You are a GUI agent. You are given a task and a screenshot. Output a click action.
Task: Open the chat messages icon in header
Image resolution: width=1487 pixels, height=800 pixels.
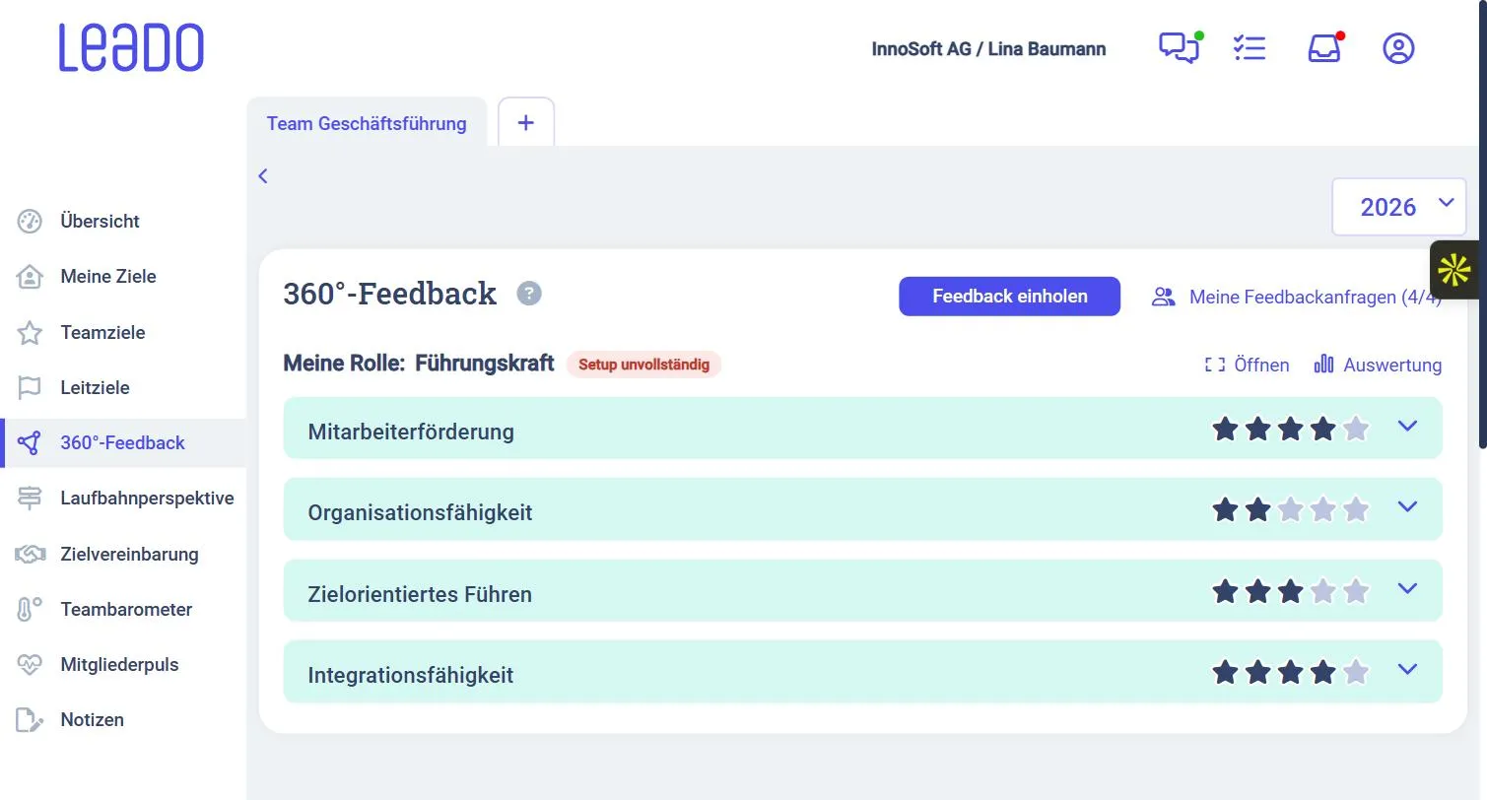click(1180, 47)
